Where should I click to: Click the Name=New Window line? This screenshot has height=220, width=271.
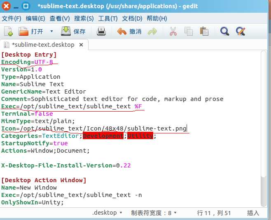[x=29, y=188]
